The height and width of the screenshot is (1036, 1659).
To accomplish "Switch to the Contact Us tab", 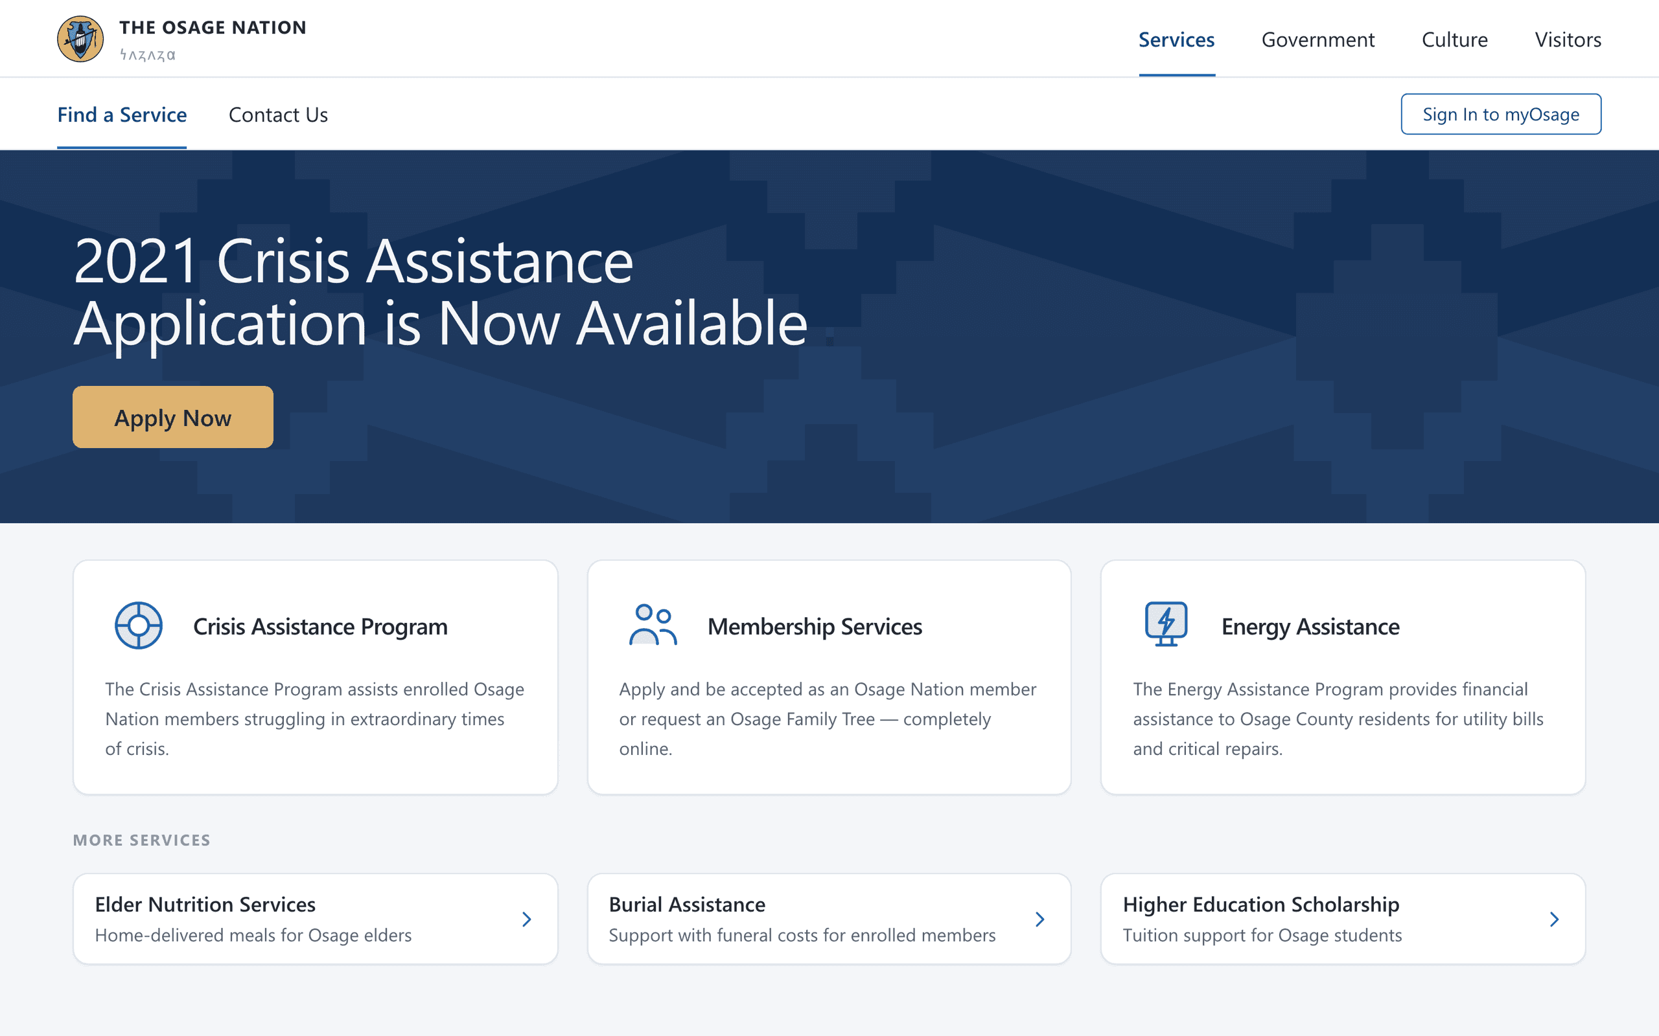I will (278, 115).
